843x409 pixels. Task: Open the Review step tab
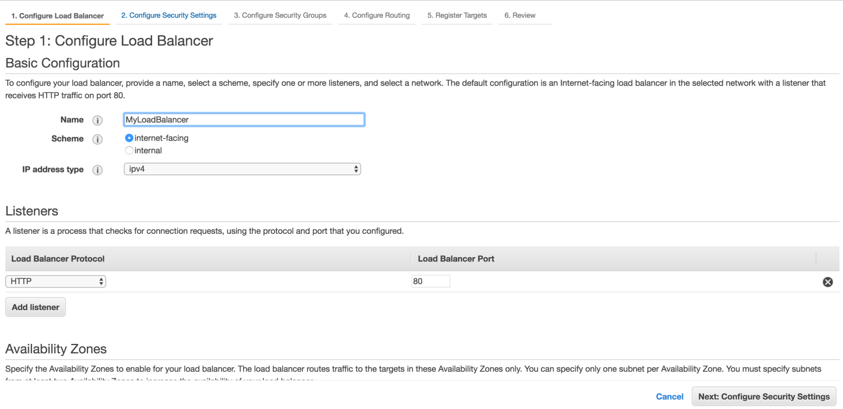pyautogui.click(x=520, y=16)
